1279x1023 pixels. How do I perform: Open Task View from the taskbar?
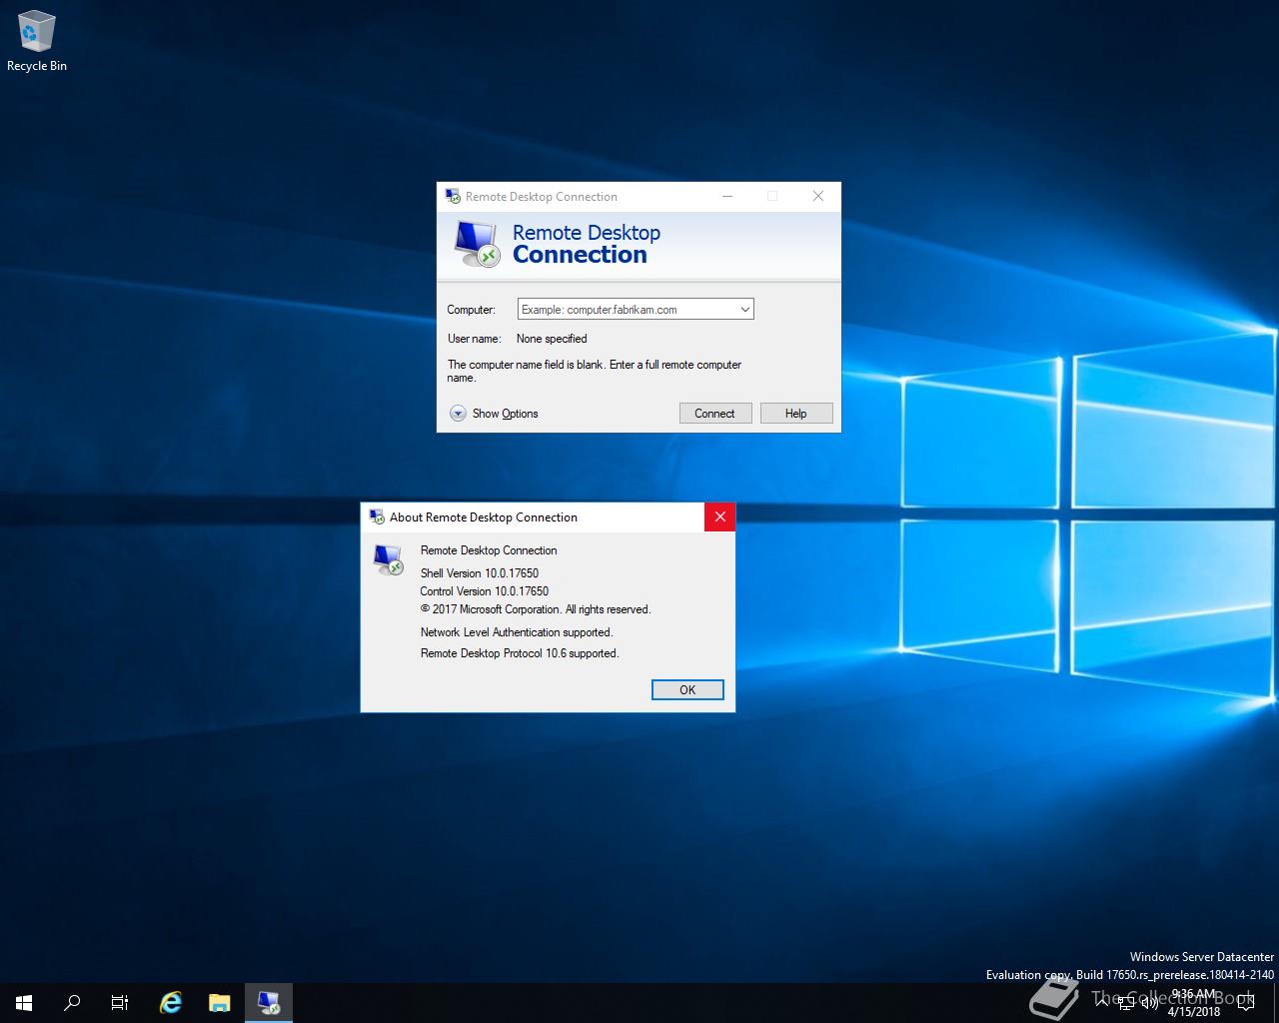point(120,1003)
